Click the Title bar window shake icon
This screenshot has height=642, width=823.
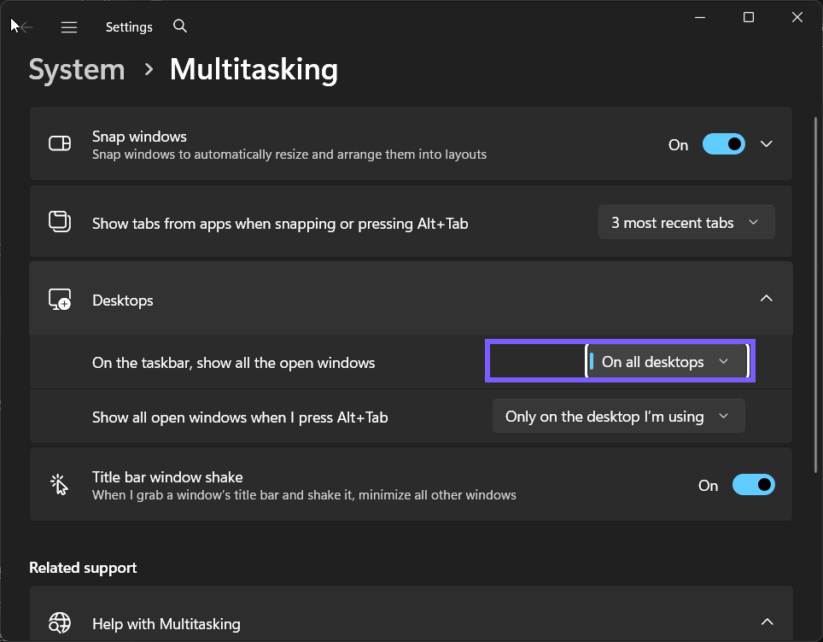pos(59,485)
